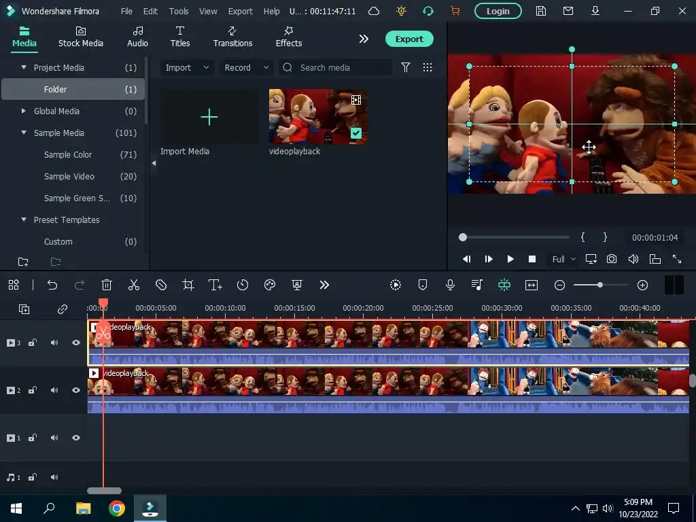
Task: Mute video track 2 speaker icon
Action: [54, 390]
